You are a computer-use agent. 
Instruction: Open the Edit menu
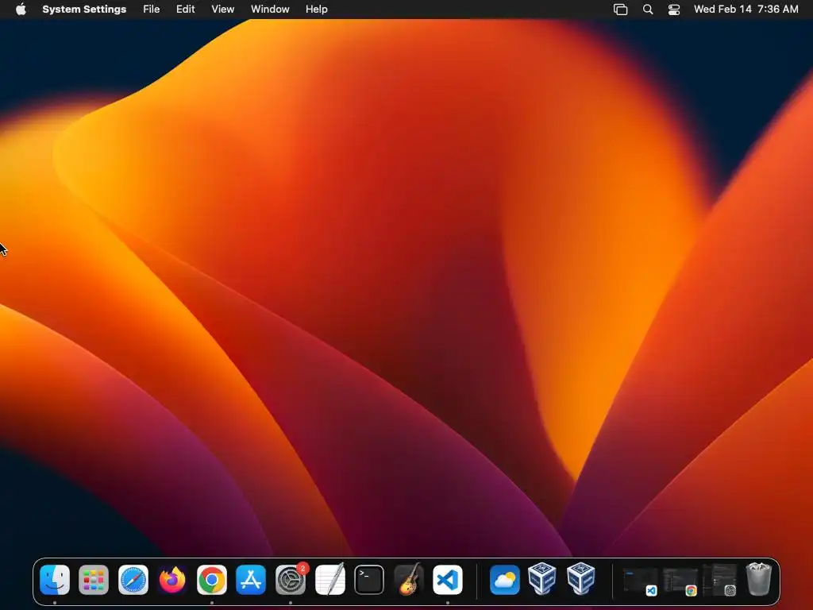(x=185, y=10)
